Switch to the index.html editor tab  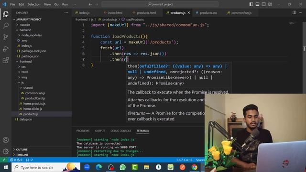(115, 13)
